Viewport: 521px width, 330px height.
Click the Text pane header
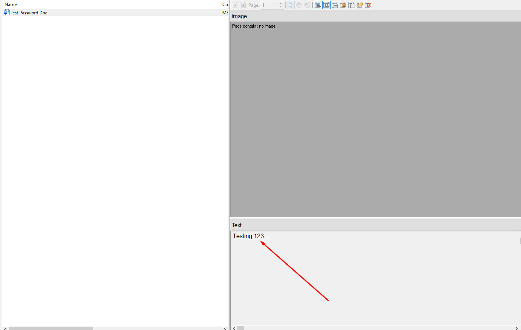pyautogui.click(x=376, y=225)
